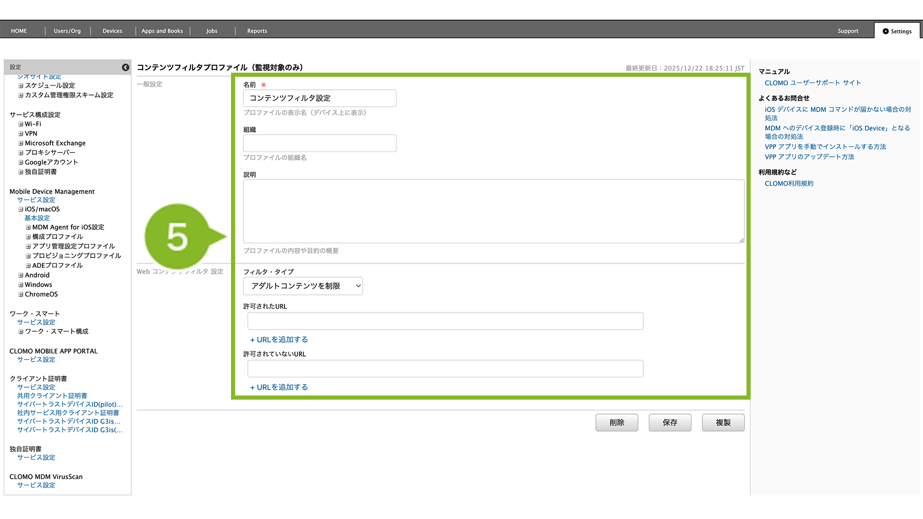The width and height of the screenshot is (923, 519).
Task: Click the 保存 button
Action: [670, 422]
